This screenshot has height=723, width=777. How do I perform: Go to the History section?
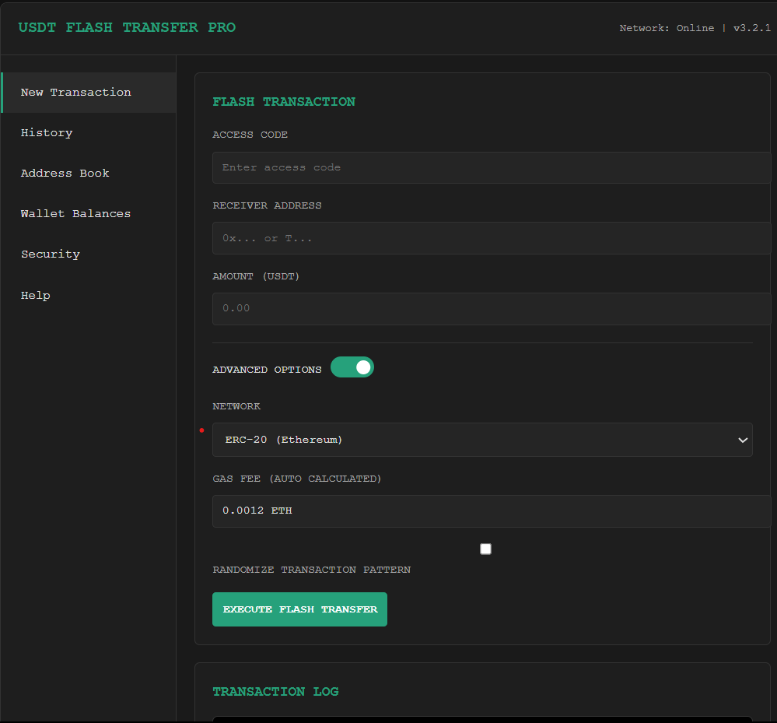(47, 133)
